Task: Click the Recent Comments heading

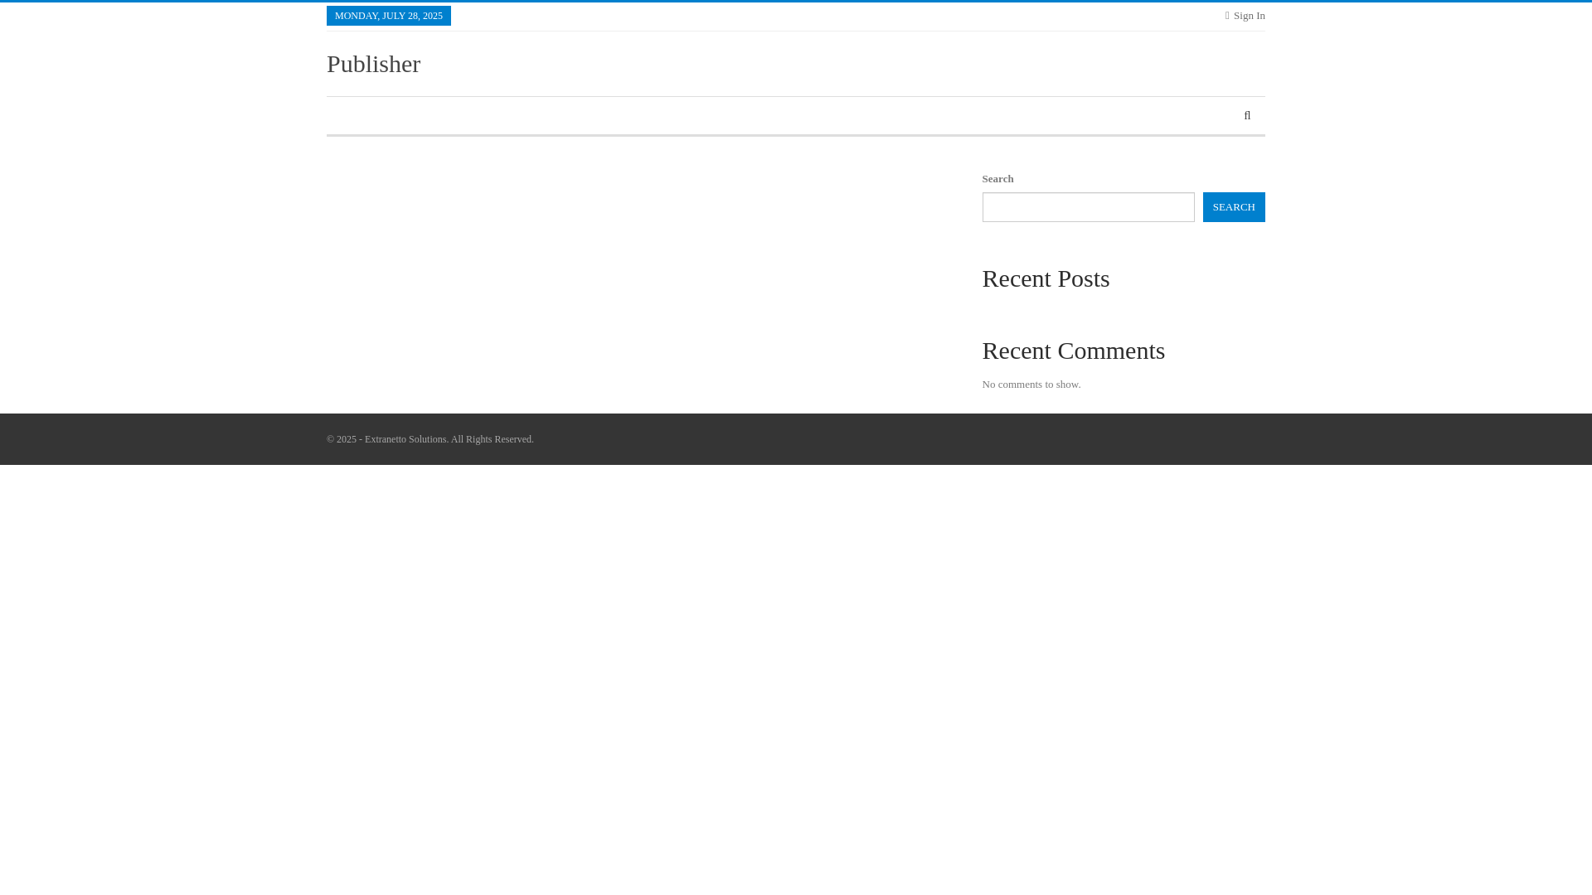Action: tap(1073, 351)
